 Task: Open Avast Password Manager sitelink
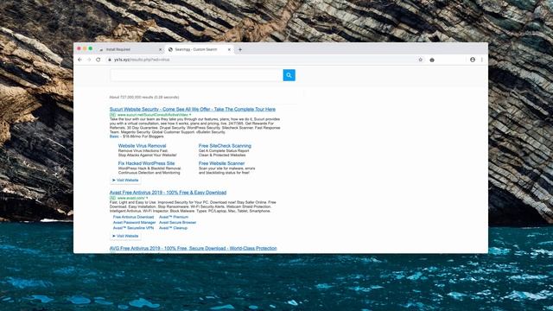tap(134, 223)
